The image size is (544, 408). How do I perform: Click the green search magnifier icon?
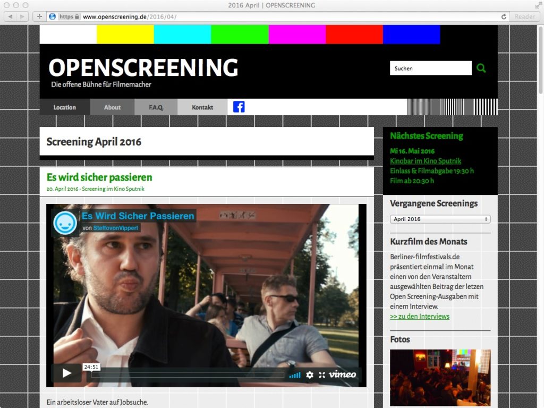point(481,68)
